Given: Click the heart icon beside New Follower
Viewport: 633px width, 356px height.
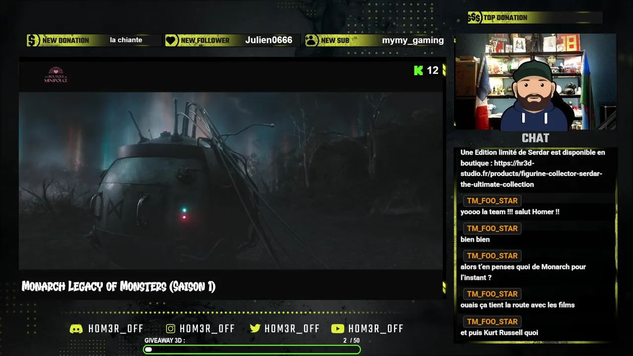Looking at the screenshot, I should (x=172, y=41).
